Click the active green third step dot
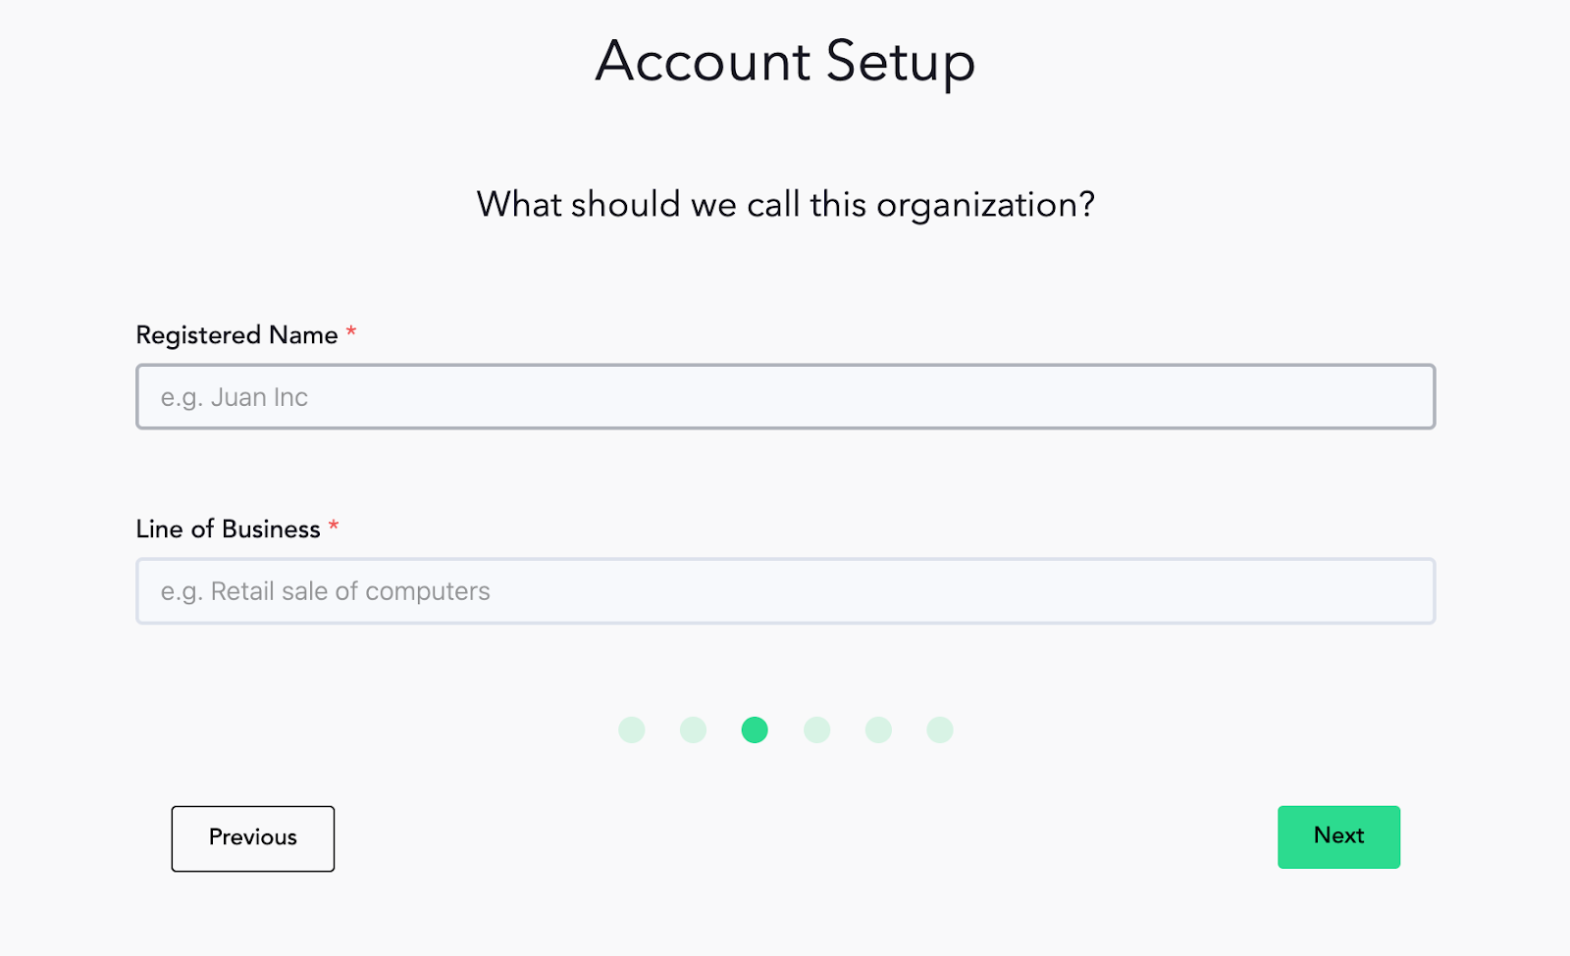The width and height of the screenshot is (1570, 956). [755, 730]
